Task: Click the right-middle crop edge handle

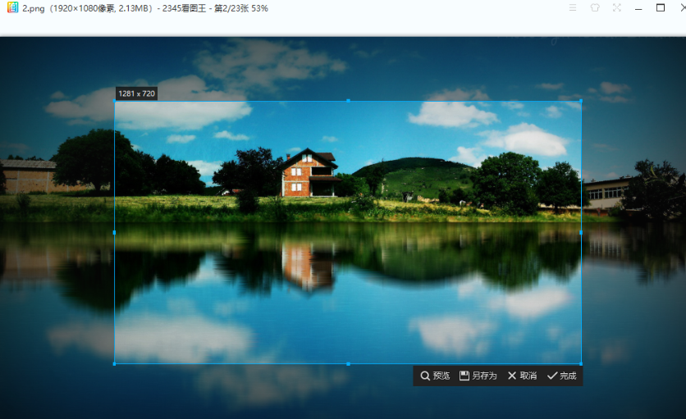Action: coord(581,233)
